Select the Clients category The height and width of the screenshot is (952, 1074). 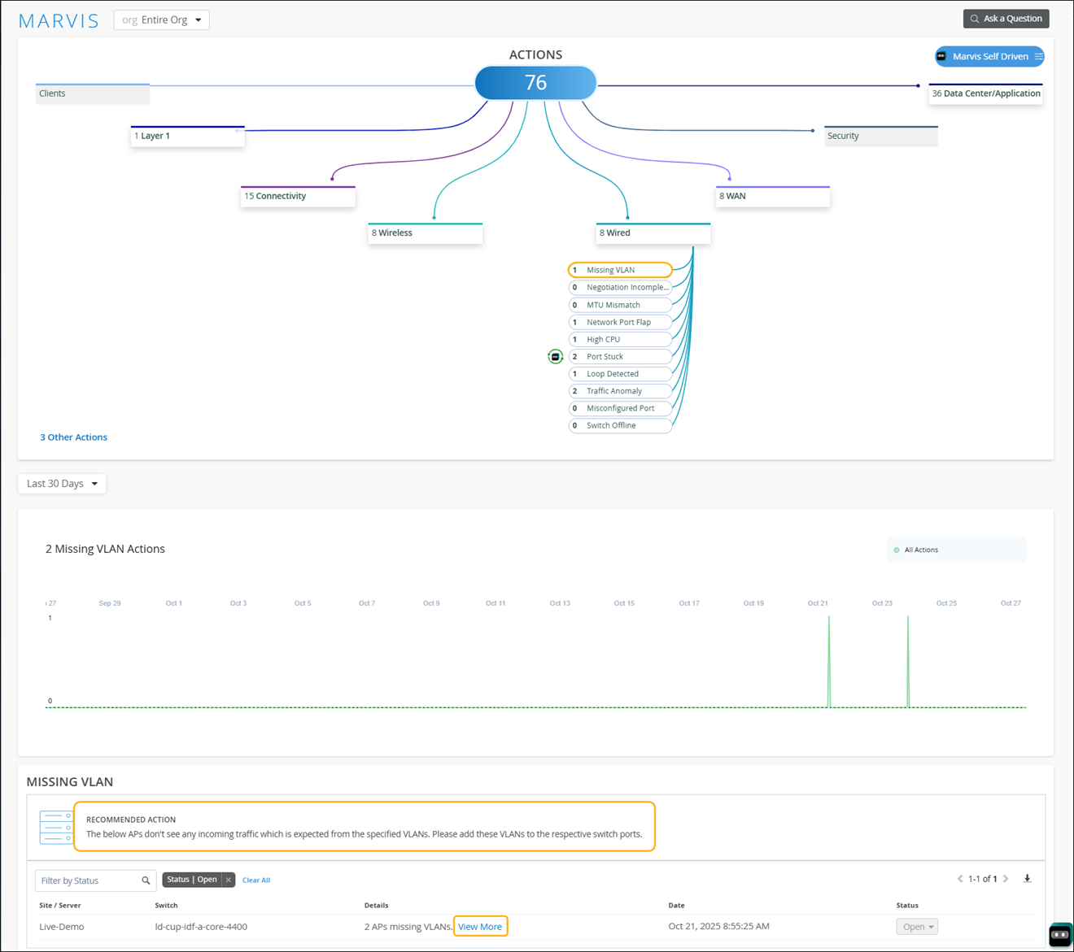coord(93,93)
